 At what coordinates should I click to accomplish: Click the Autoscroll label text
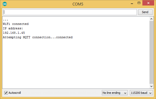(15, 93)
